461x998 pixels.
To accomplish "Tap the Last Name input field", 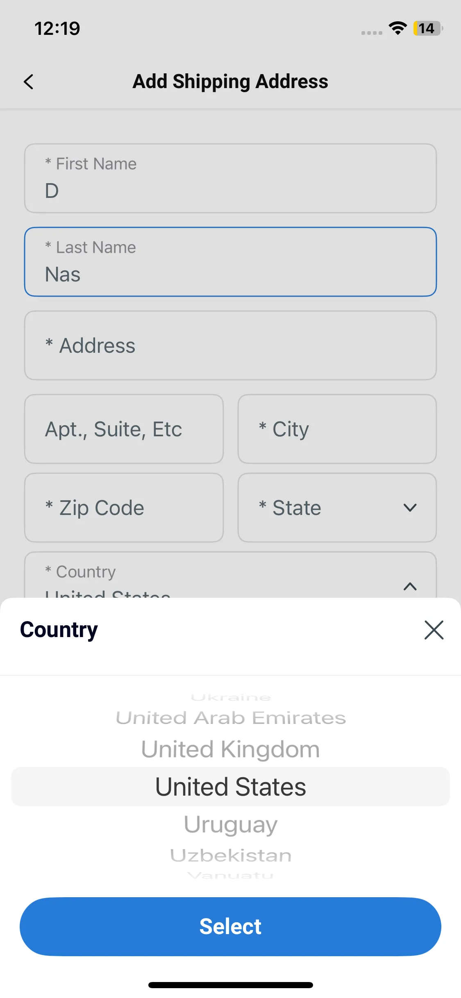I will pyautogui.click(x=230, y=262).
